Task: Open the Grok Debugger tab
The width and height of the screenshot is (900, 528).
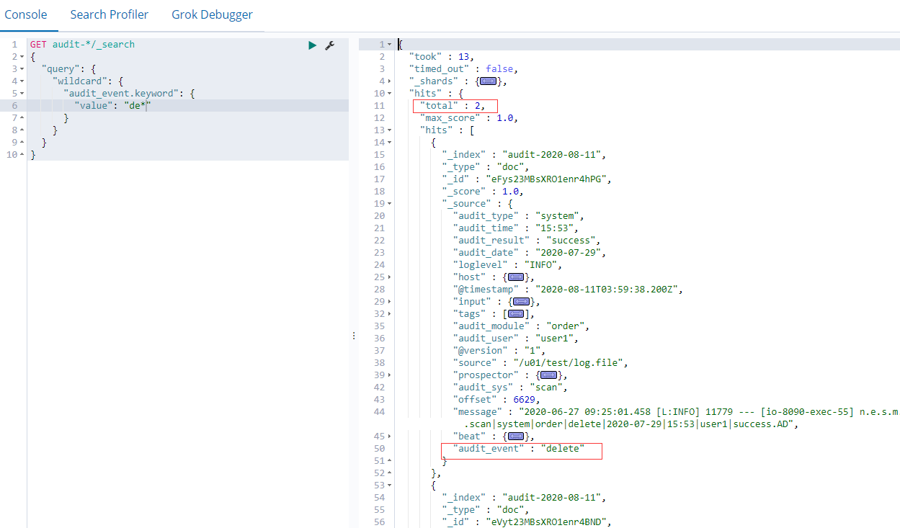Action: (x=212, y=14)
